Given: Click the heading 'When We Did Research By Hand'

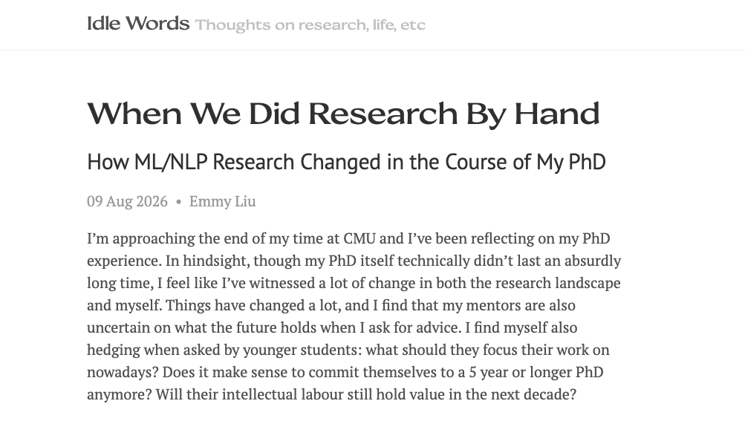Looking at the screenshot, I should pyautogui.click(x=343, y=114).
